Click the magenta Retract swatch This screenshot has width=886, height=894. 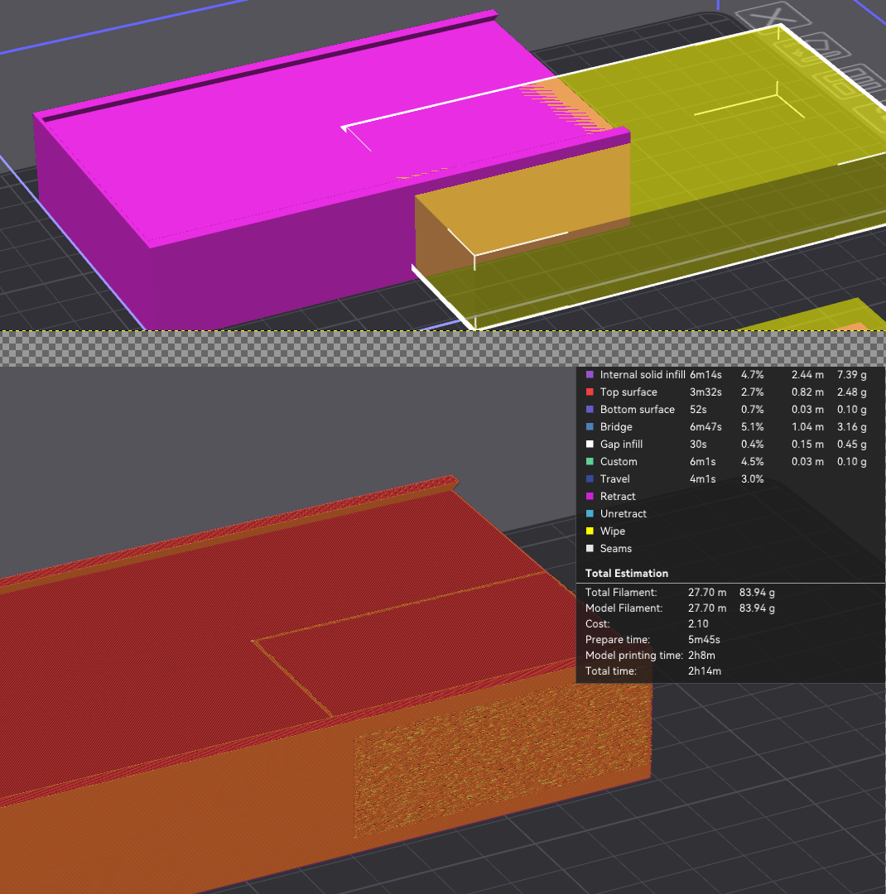pos(590,497)
